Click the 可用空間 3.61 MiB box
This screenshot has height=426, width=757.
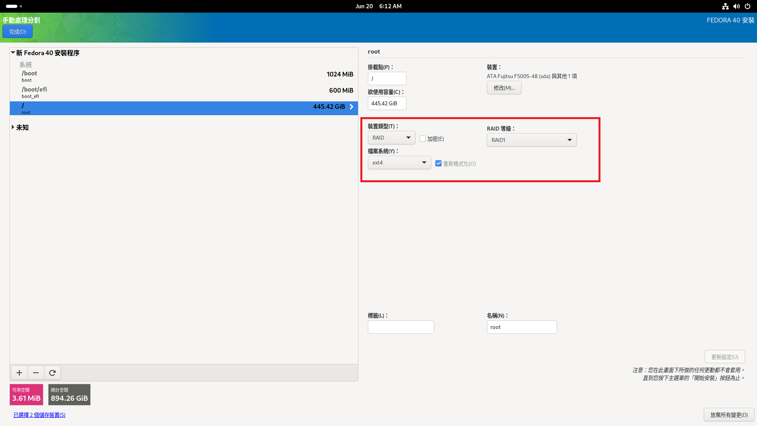point(26,394)
